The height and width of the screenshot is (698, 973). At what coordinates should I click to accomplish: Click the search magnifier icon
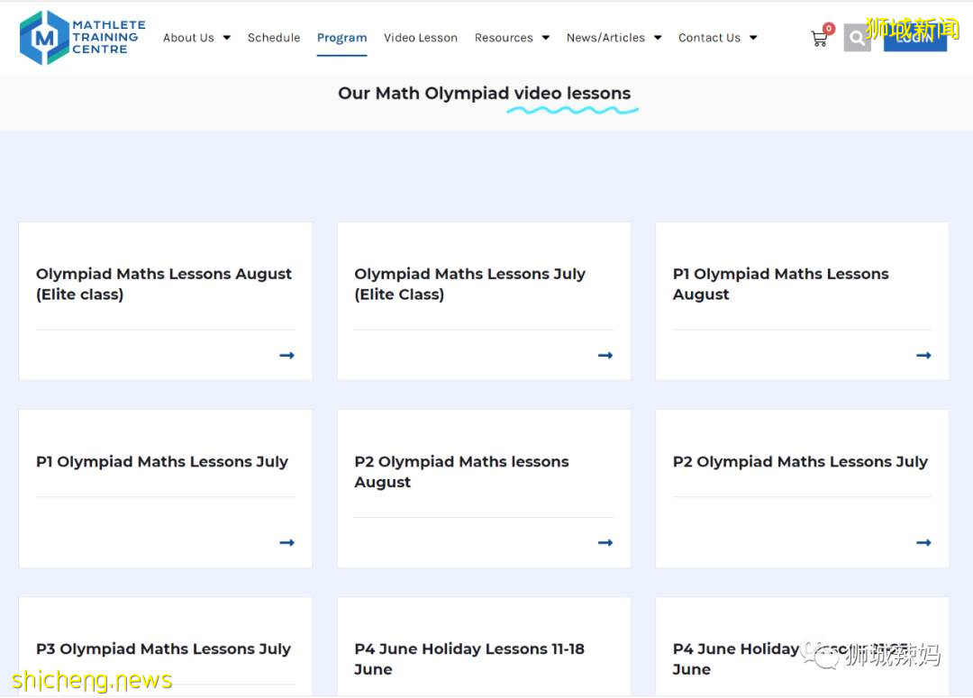(857, 39)
